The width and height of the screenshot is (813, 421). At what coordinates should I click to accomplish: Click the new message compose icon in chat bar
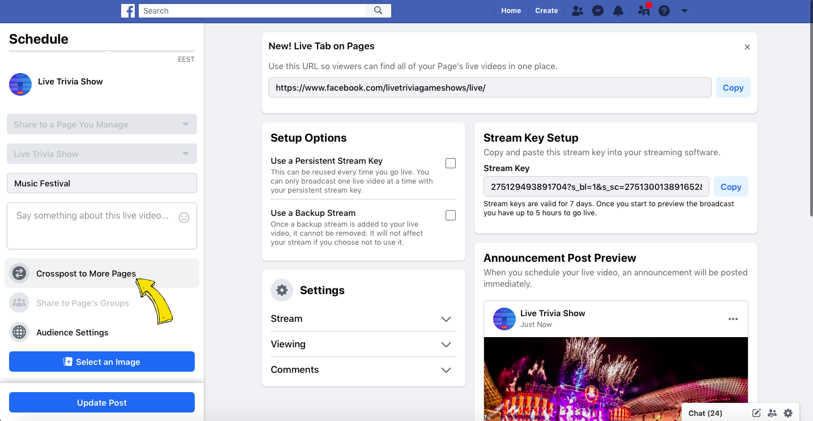756,413
